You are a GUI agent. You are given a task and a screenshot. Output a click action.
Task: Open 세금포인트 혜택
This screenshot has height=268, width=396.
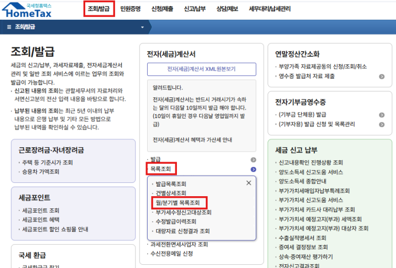(x=41, y=220)
